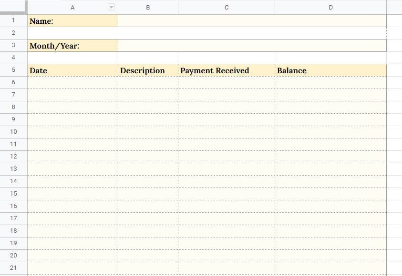The width and height of the screenshot is (402, 276).
Task: Select row 9 header
Action: (13, 120)
